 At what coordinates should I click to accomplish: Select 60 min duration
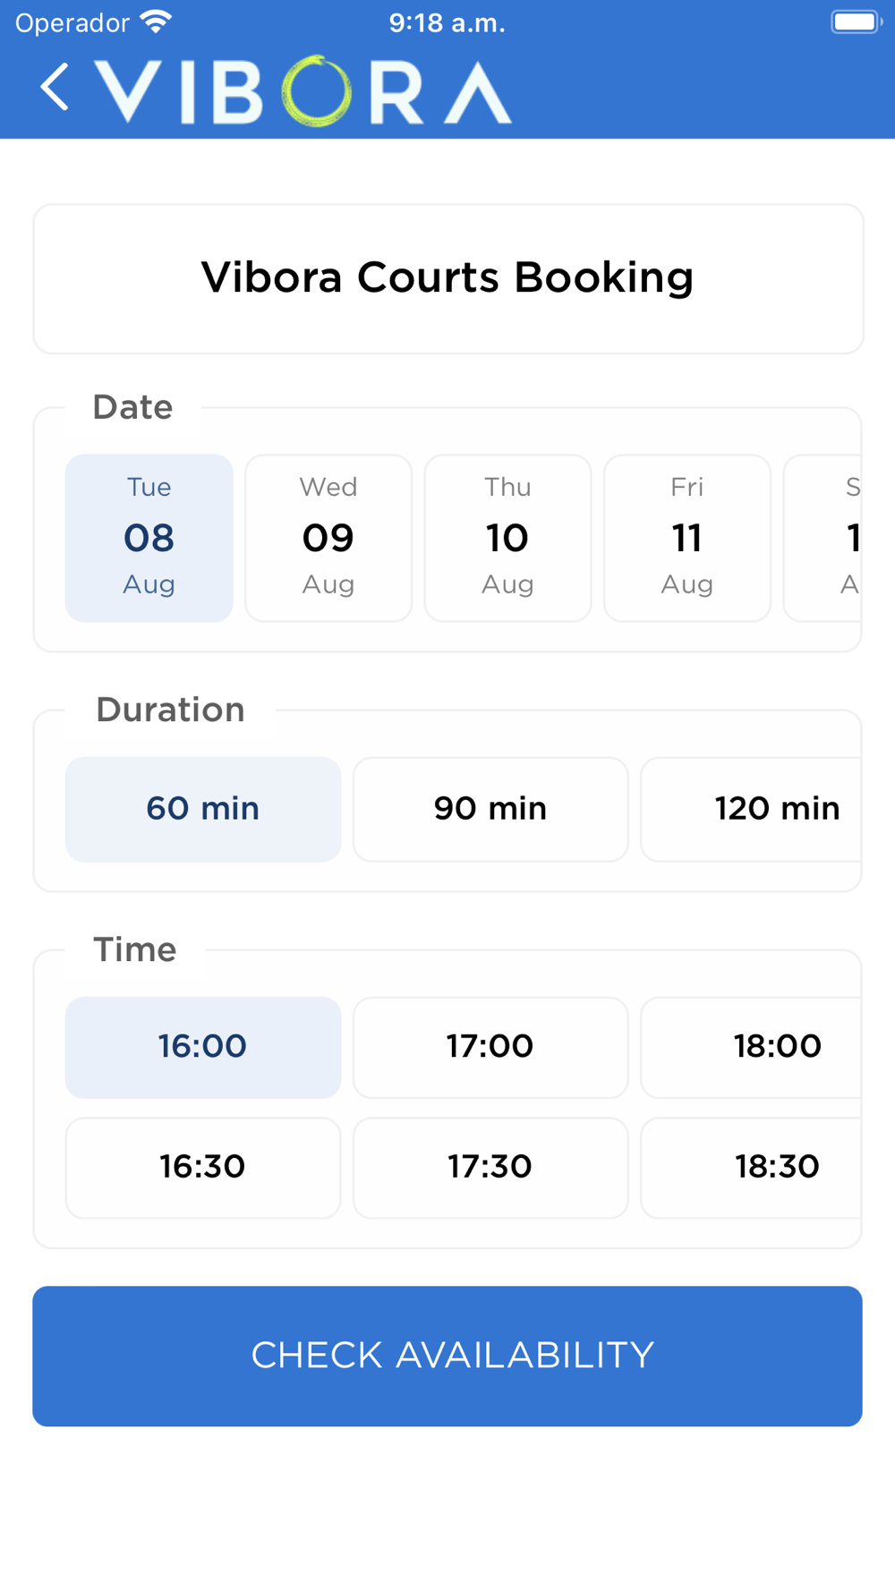(x=203, y=809)
